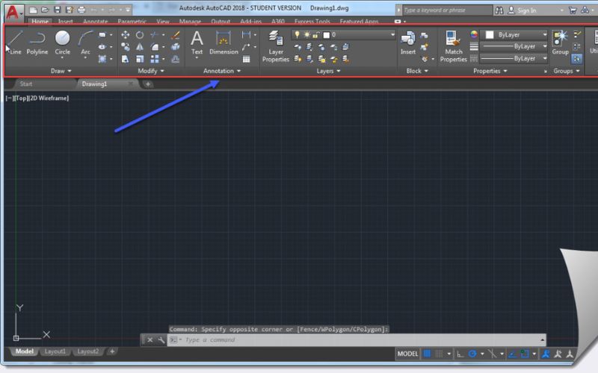598x373 pixels.
Task: Select the Line drawing tool
Action: [x=15, y=41]
